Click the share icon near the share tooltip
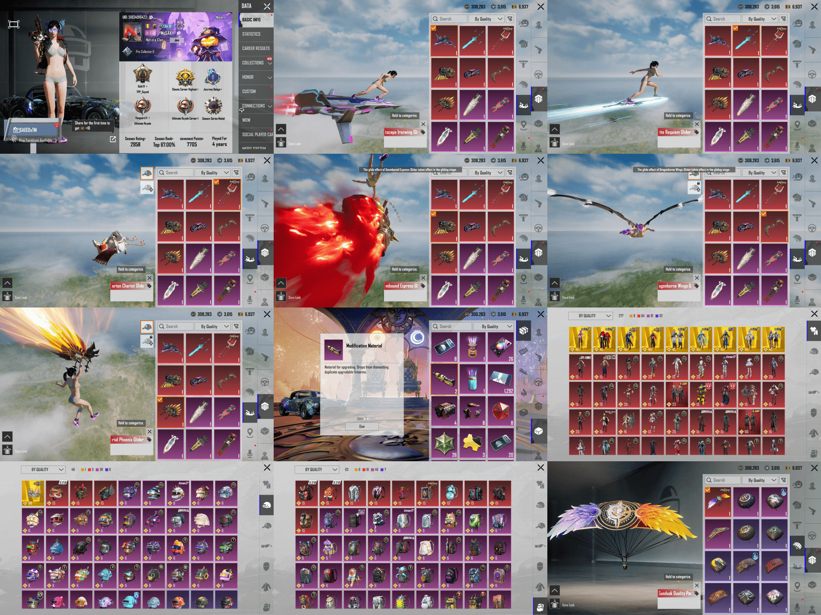 [x=113, y=139]
